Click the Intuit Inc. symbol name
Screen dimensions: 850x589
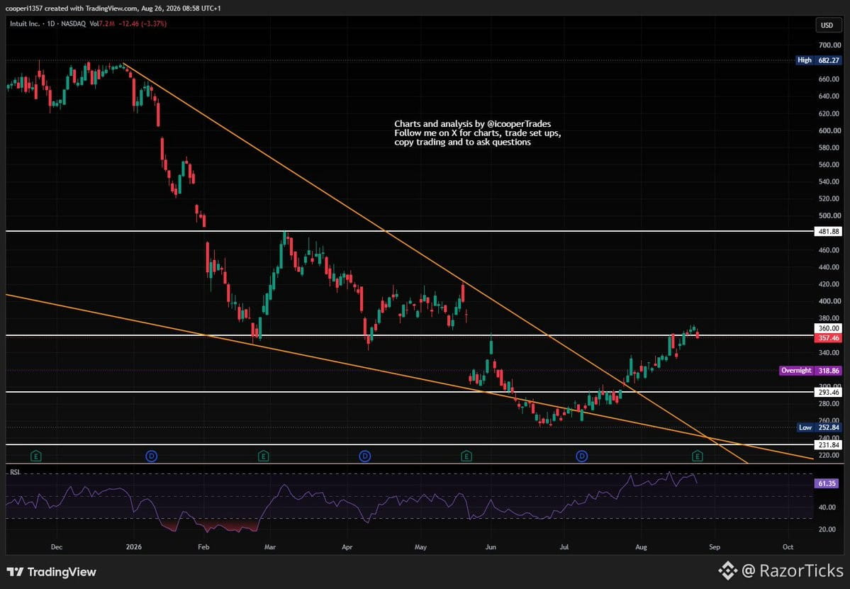click(24, 24)
